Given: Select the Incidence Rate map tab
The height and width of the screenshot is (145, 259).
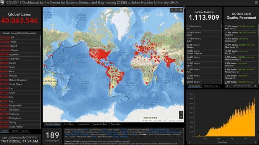Looking at the screenshot, I should (x=83, y=124).
